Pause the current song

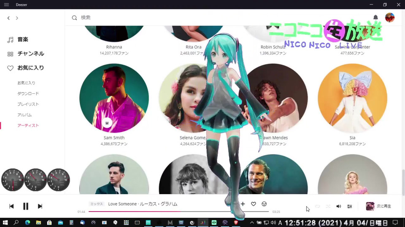pos(26,206)
